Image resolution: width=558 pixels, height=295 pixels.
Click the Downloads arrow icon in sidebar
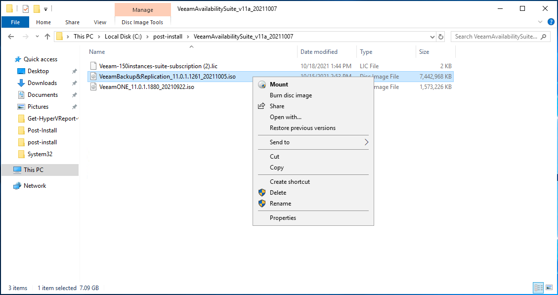tap(21, 83)
